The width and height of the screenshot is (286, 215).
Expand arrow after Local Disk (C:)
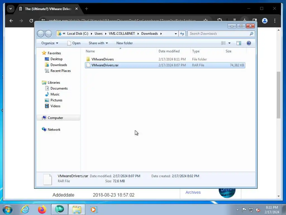[x=91, y=34]
